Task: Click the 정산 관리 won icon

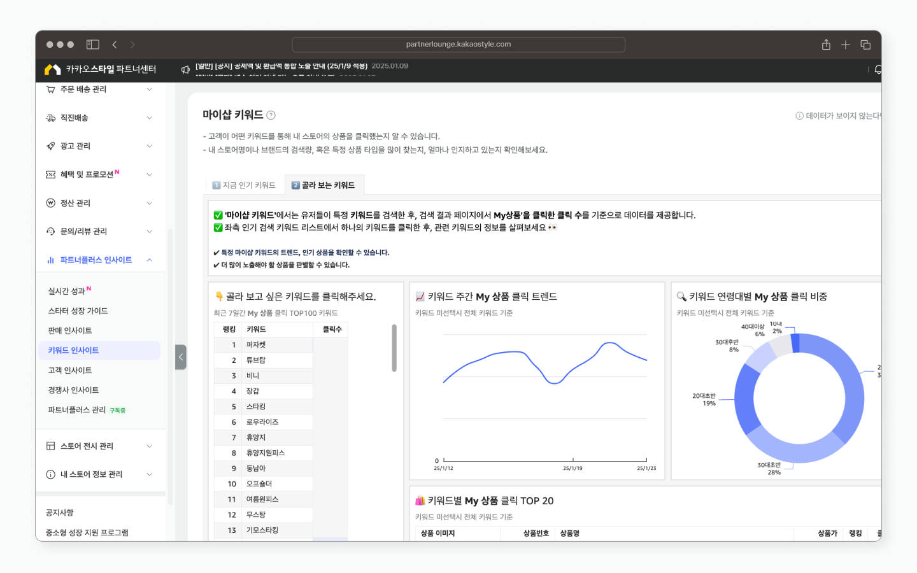Action: pos(51,203)
